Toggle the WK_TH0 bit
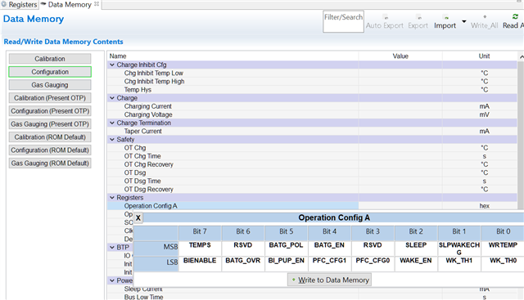The width and height of the screenshot is (524, 300). coord(503,264)
